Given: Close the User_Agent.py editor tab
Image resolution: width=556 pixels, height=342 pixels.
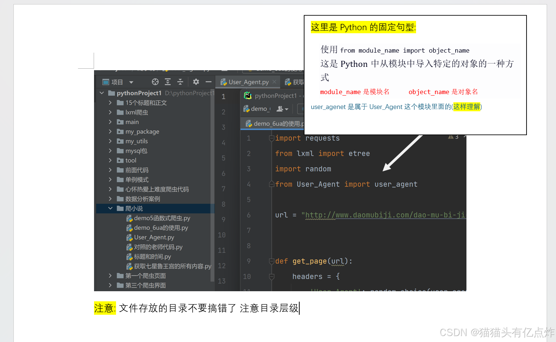Looking at the screenshot, I should (275, 82).
